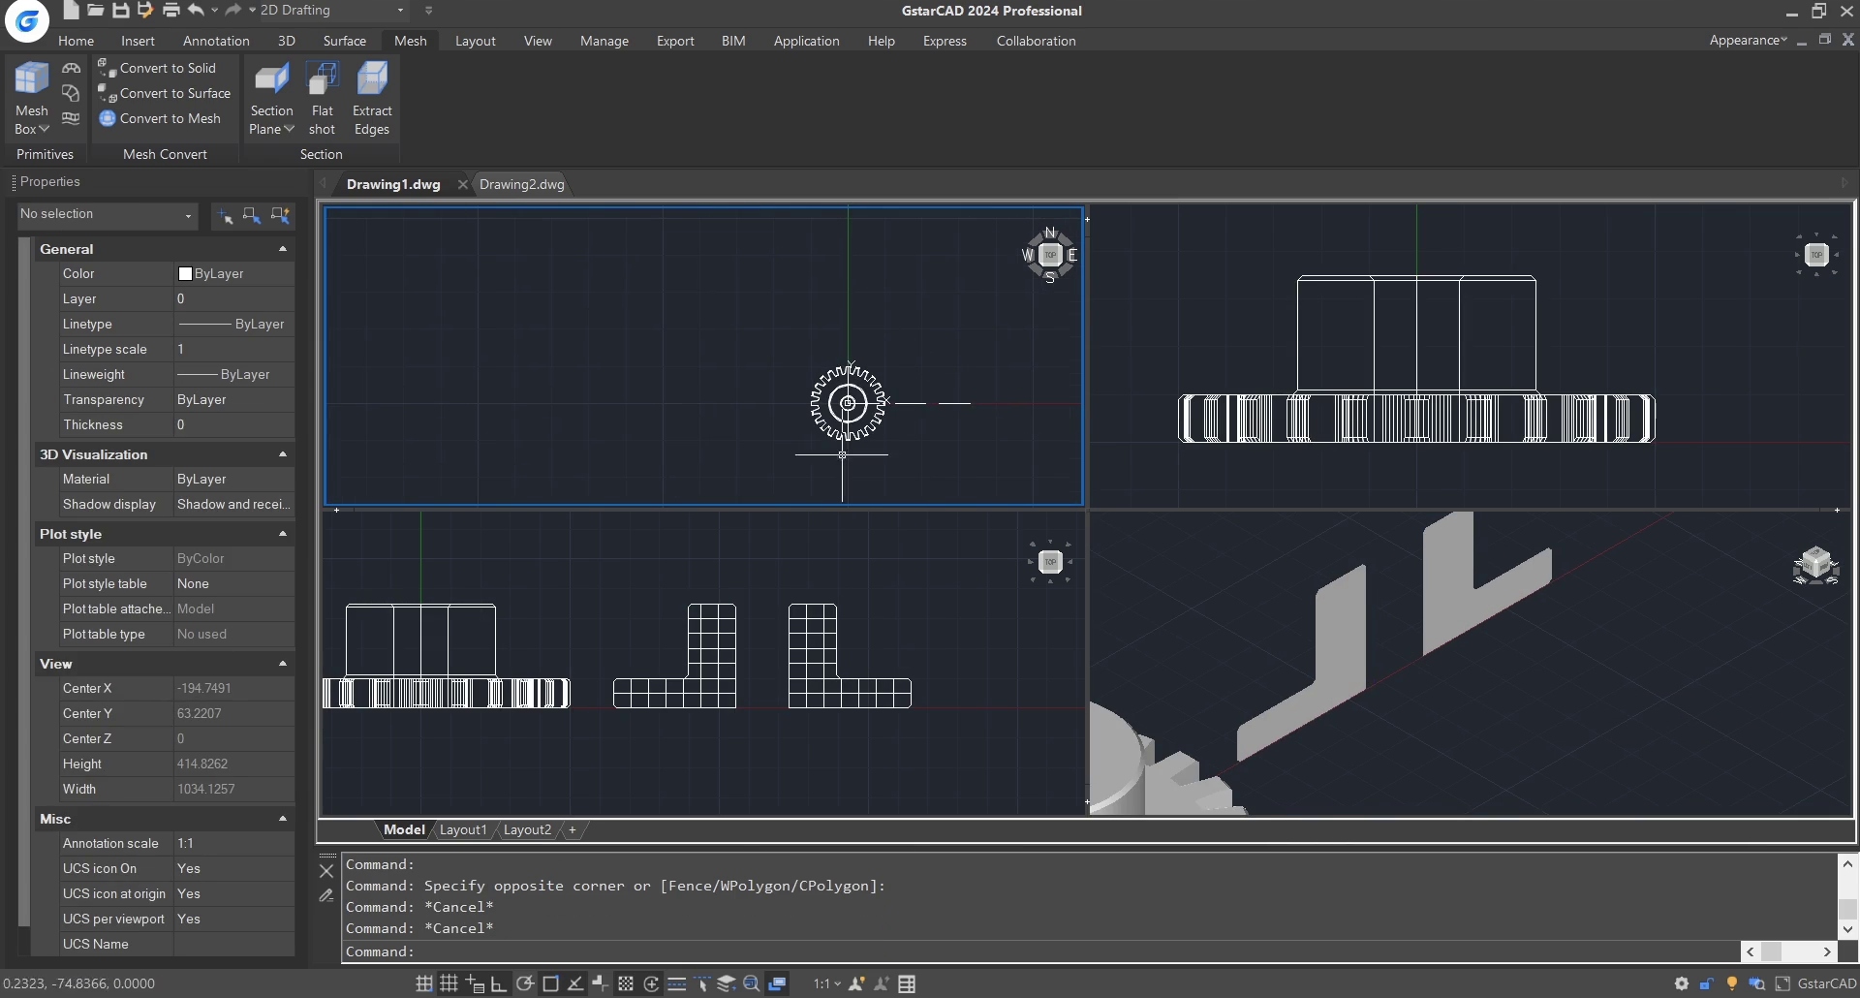Screen dimensions: 1860x998
Task: Click the Flat shot tool
Action: [322, 99]
